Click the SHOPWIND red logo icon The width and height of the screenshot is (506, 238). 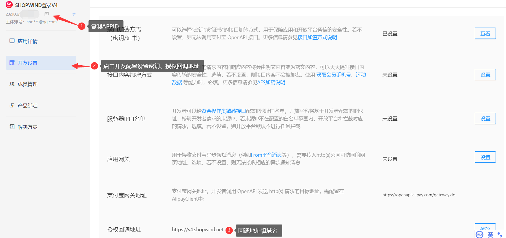9,4
